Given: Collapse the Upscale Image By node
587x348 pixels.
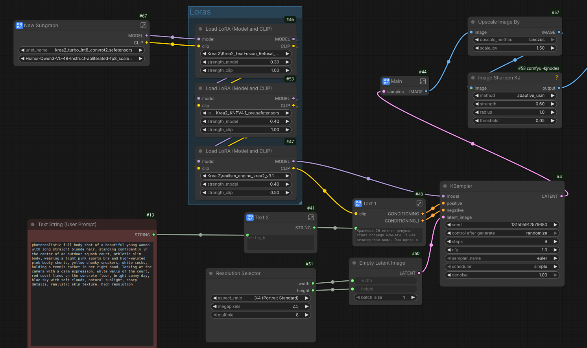Looking at the screenshot, I should tap(473, 22).
